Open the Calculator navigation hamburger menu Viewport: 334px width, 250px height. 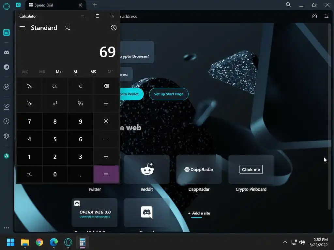pos(22,28)
